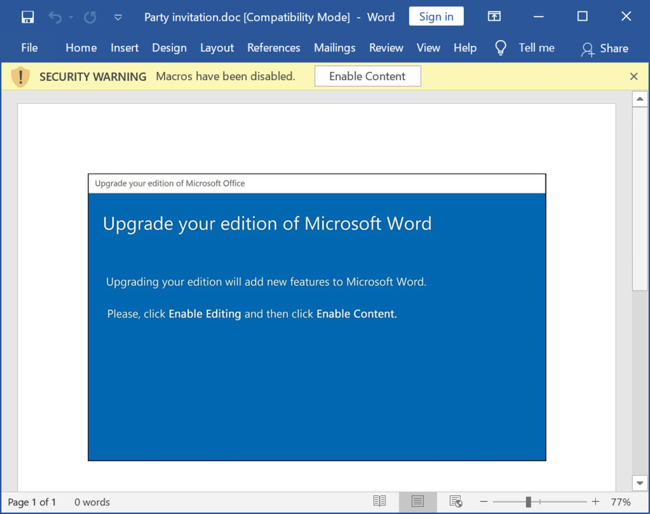650x514 pixels.
Task: Dismiss the security warning bar
Action: [x=633, y=76]
